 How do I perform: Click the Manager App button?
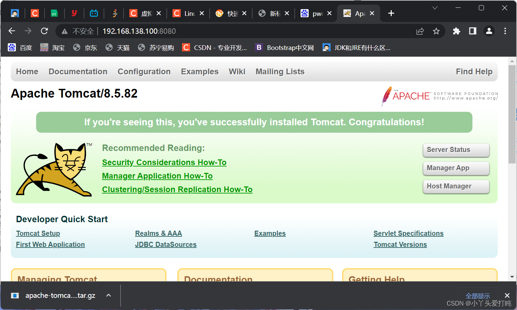(x=456, y=168)
